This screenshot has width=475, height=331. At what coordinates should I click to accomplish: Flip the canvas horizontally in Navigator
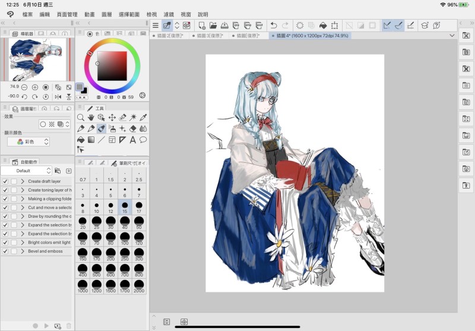(58, 97)
